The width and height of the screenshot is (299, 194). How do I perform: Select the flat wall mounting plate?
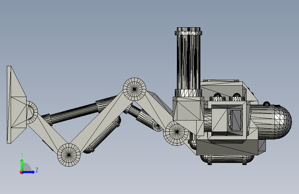coord(9,105)
